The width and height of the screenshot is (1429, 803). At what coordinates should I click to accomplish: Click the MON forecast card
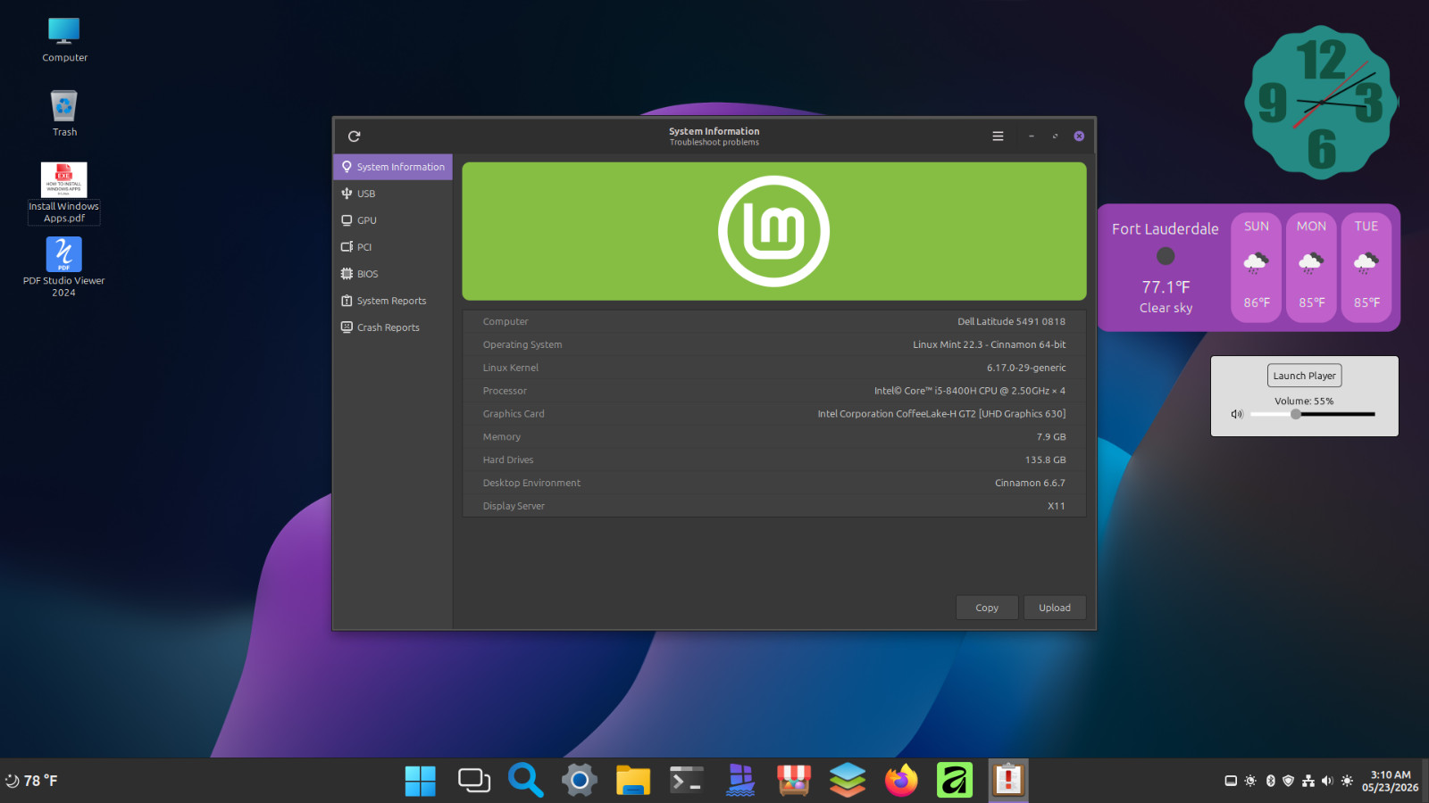[x=1311, y=266]
